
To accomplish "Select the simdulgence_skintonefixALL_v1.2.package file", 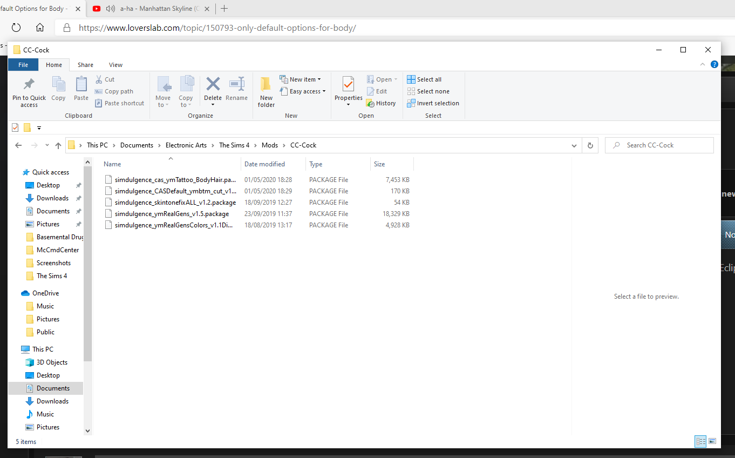I will (175, 203).
